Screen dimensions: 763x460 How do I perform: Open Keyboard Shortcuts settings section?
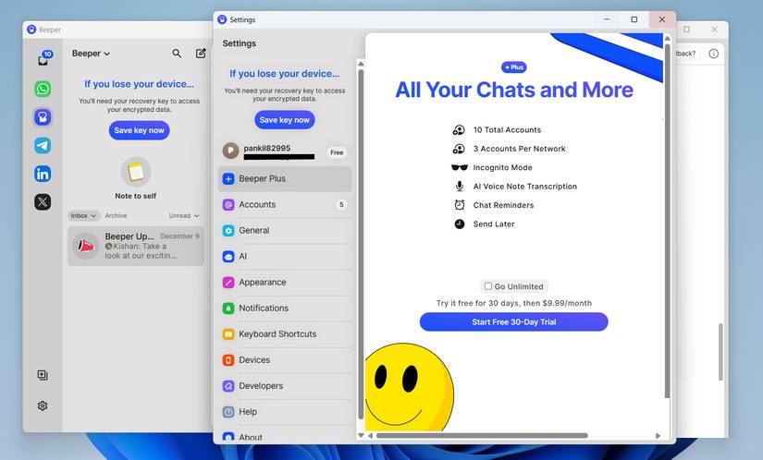(x=285, y=334)
